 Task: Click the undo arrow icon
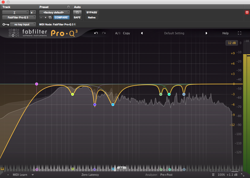(96, 33)
